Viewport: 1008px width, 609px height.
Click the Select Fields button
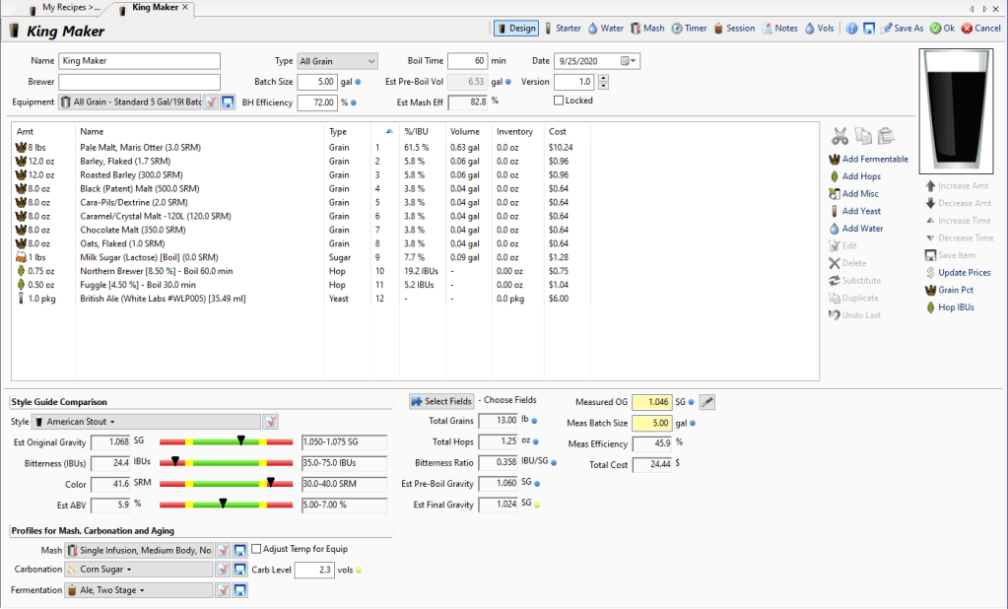[x=440, y=401]
